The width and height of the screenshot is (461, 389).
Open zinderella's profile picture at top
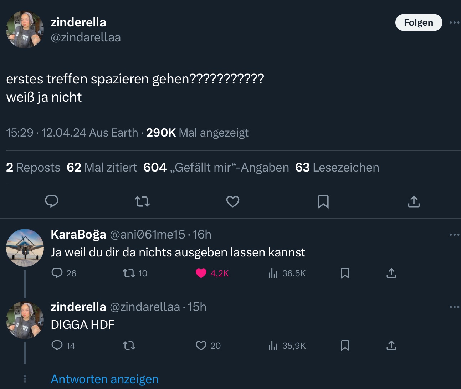tap(25, 29)
